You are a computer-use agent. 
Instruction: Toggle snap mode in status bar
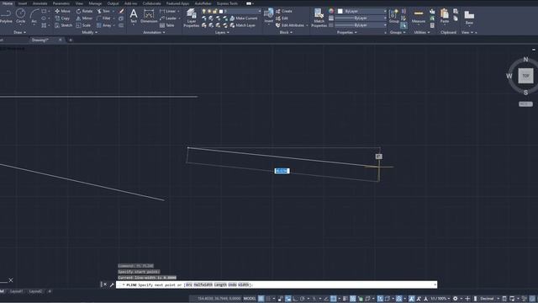[x=269, y=299]
